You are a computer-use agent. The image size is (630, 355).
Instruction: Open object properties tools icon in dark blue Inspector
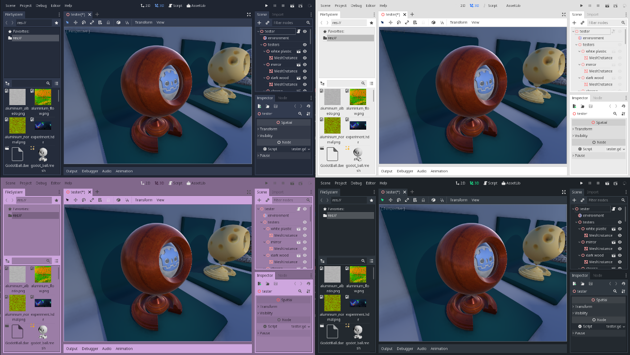[x=309, y=113]
